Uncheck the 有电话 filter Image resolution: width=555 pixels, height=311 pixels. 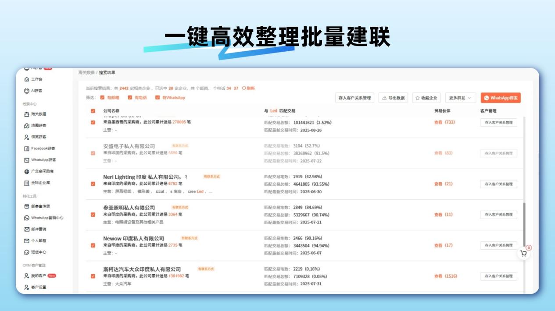click(130, 99)
